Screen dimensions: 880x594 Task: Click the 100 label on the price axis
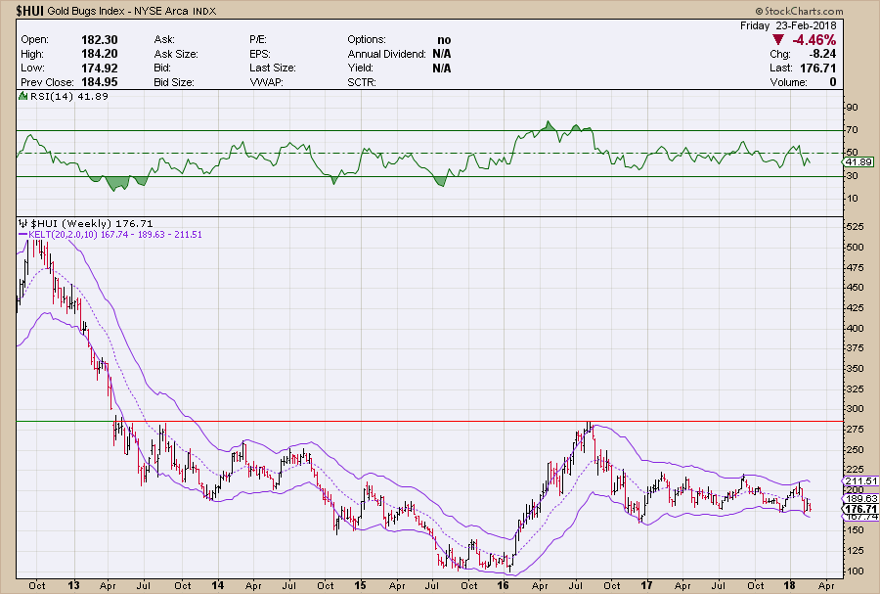pos(855,571)
